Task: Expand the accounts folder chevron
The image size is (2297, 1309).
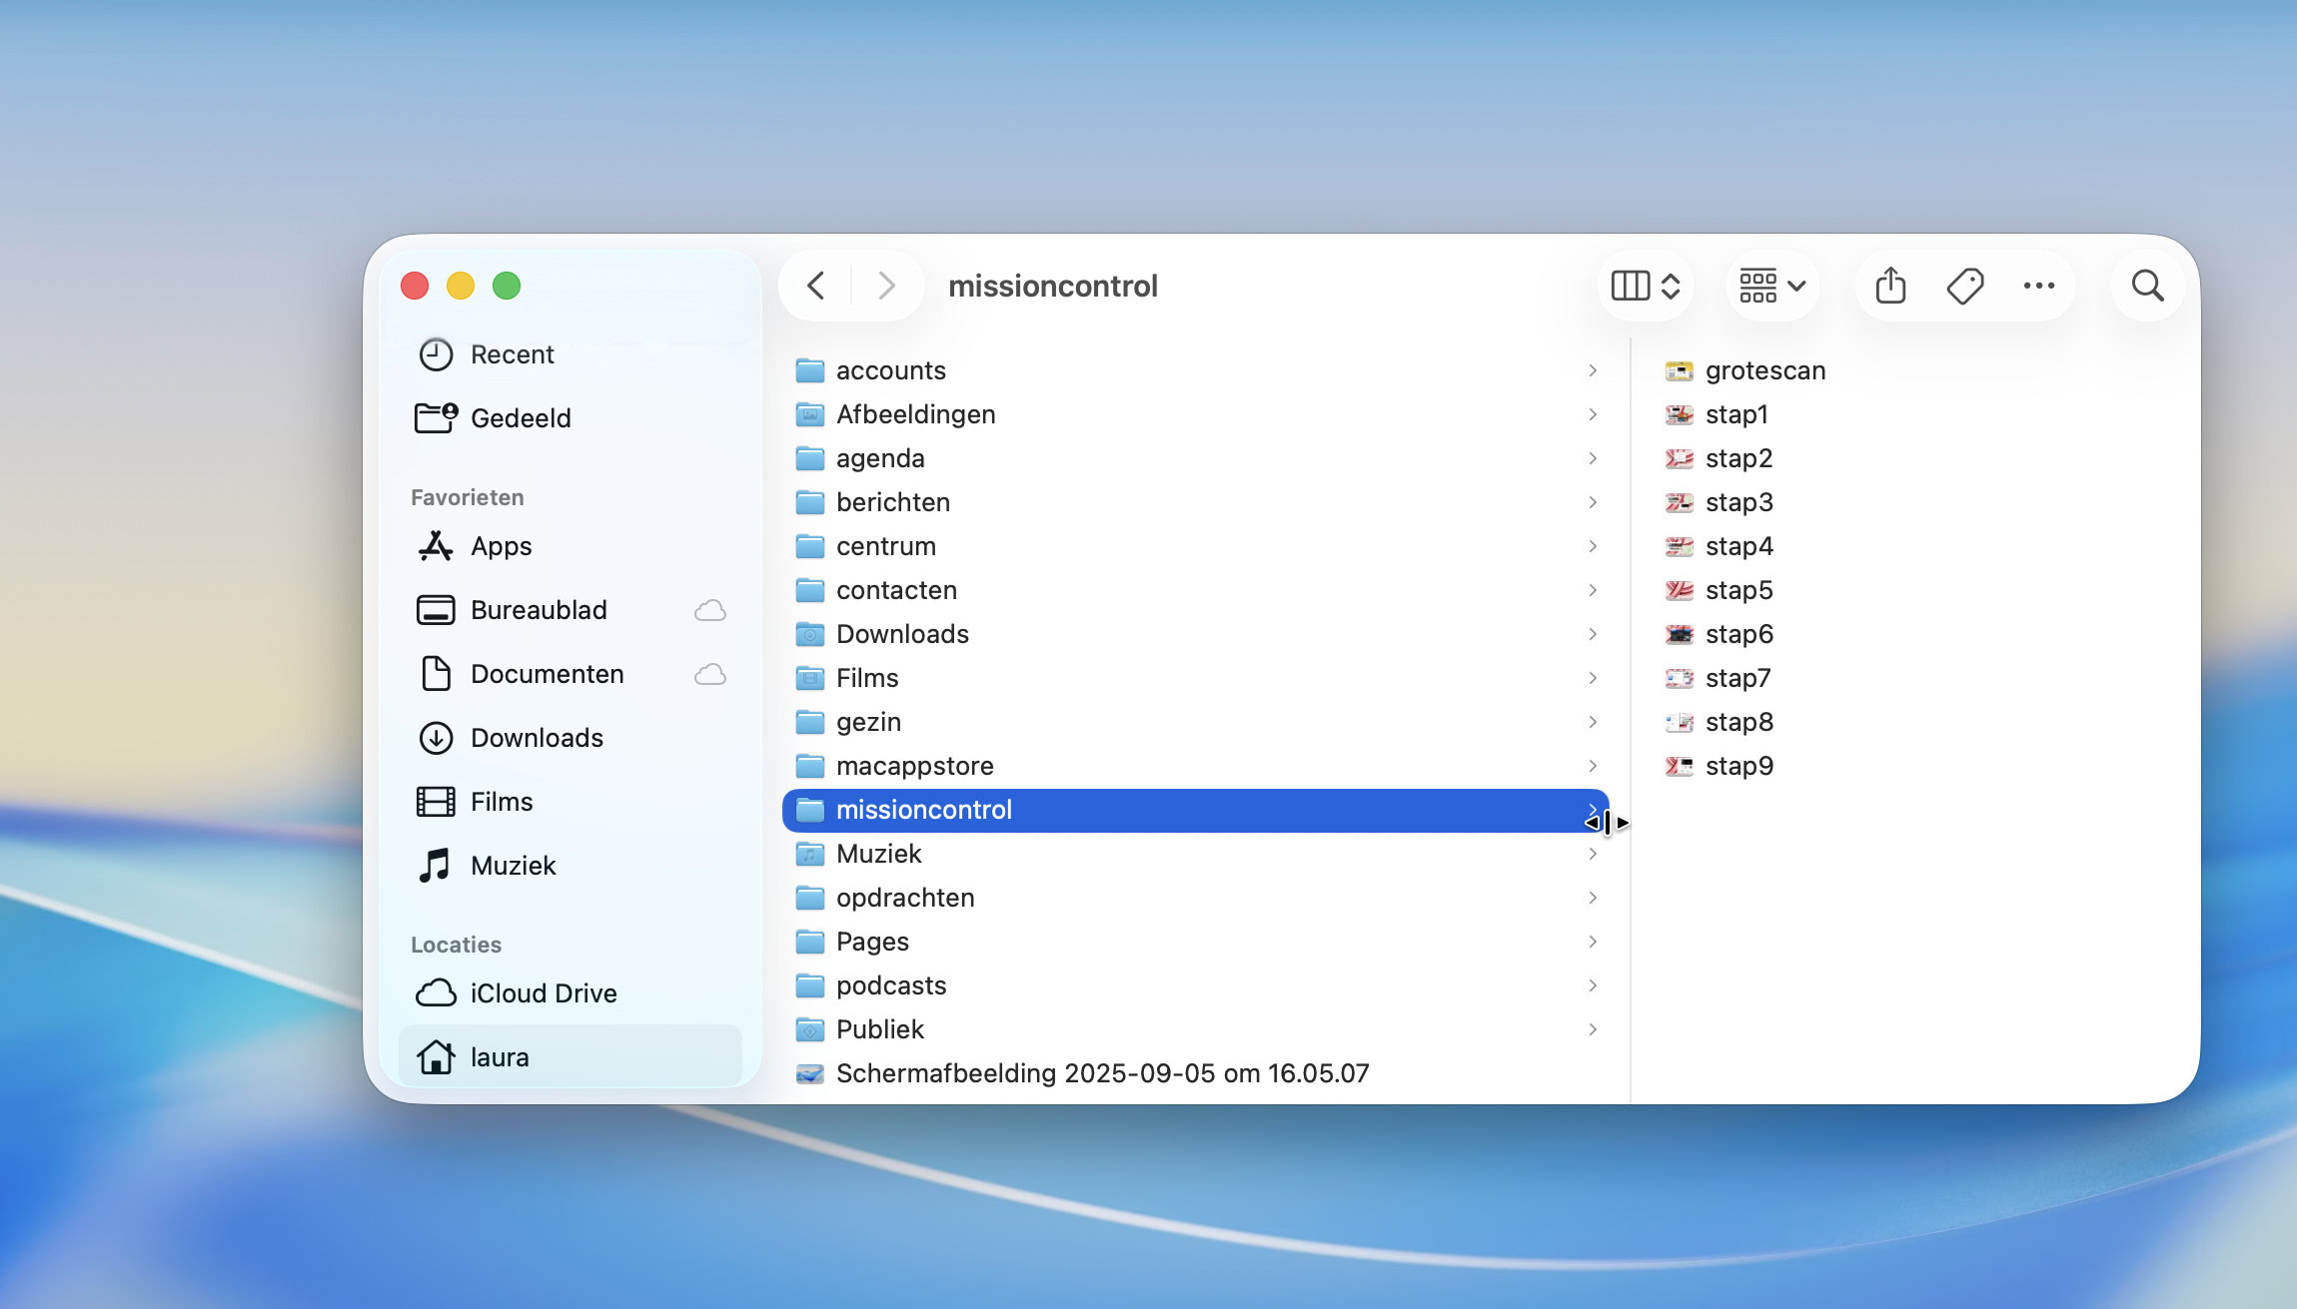Action: point(1593,370)
